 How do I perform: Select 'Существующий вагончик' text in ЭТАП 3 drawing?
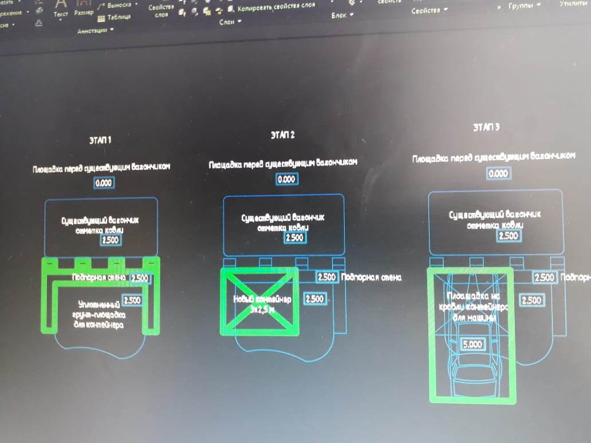pyautogui.click(x=495, y=214)
